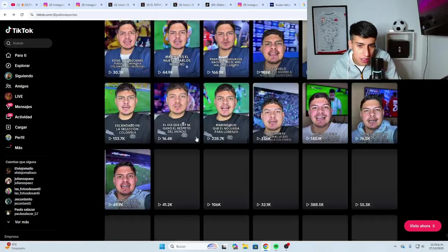
Task: Expand Ver más followed accounts
Action: pos(18,222)
